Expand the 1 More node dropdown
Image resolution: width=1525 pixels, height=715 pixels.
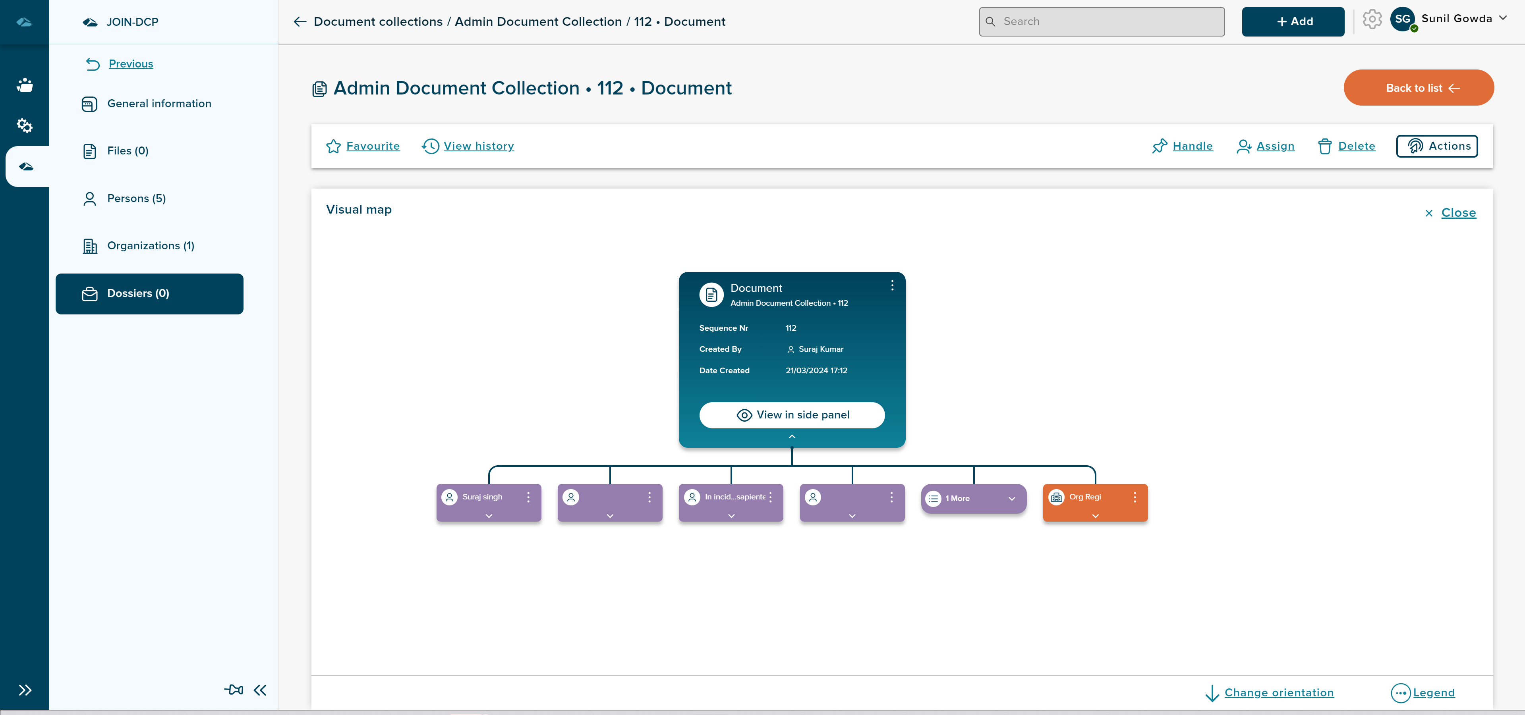[x=1012, y=498]
